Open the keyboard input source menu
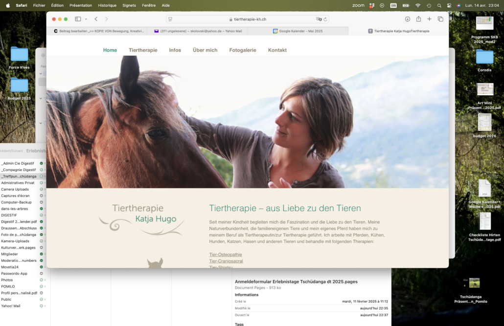The image size is (504, 326). 393,5
